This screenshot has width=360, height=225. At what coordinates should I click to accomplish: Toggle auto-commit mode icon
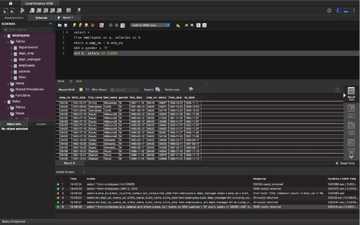click(123, 25)
